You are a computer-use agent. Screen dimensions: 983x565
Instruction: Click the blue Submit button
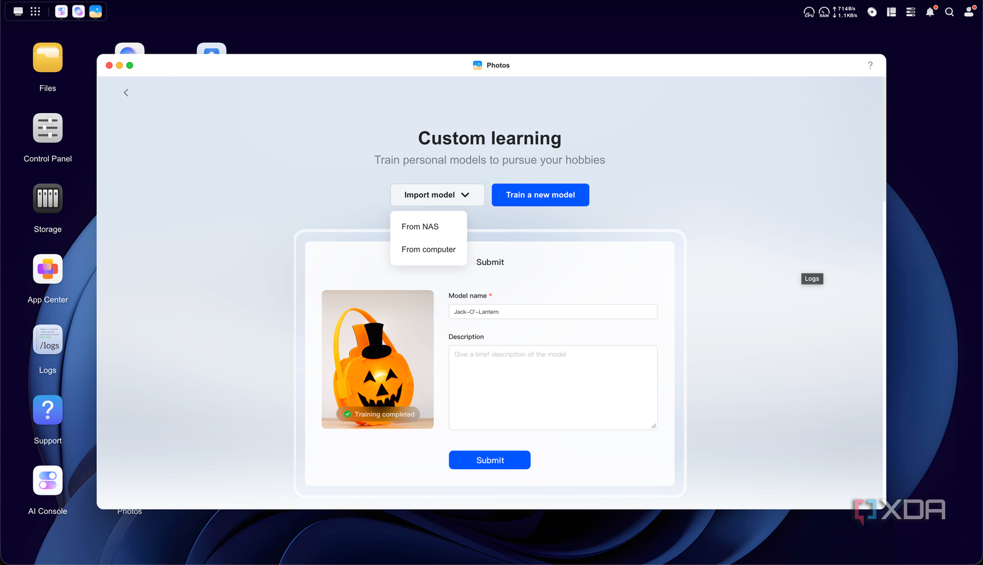pyautogui.click(x=490, y=460)
